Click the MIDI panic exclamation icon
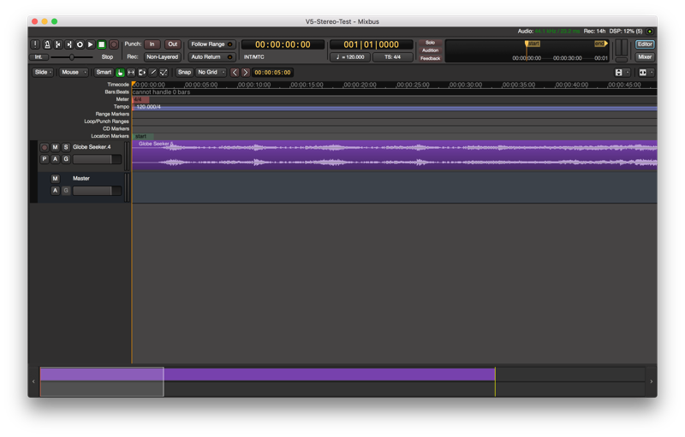The width and height of the screenshot is (685, 437). pos(35,44)
